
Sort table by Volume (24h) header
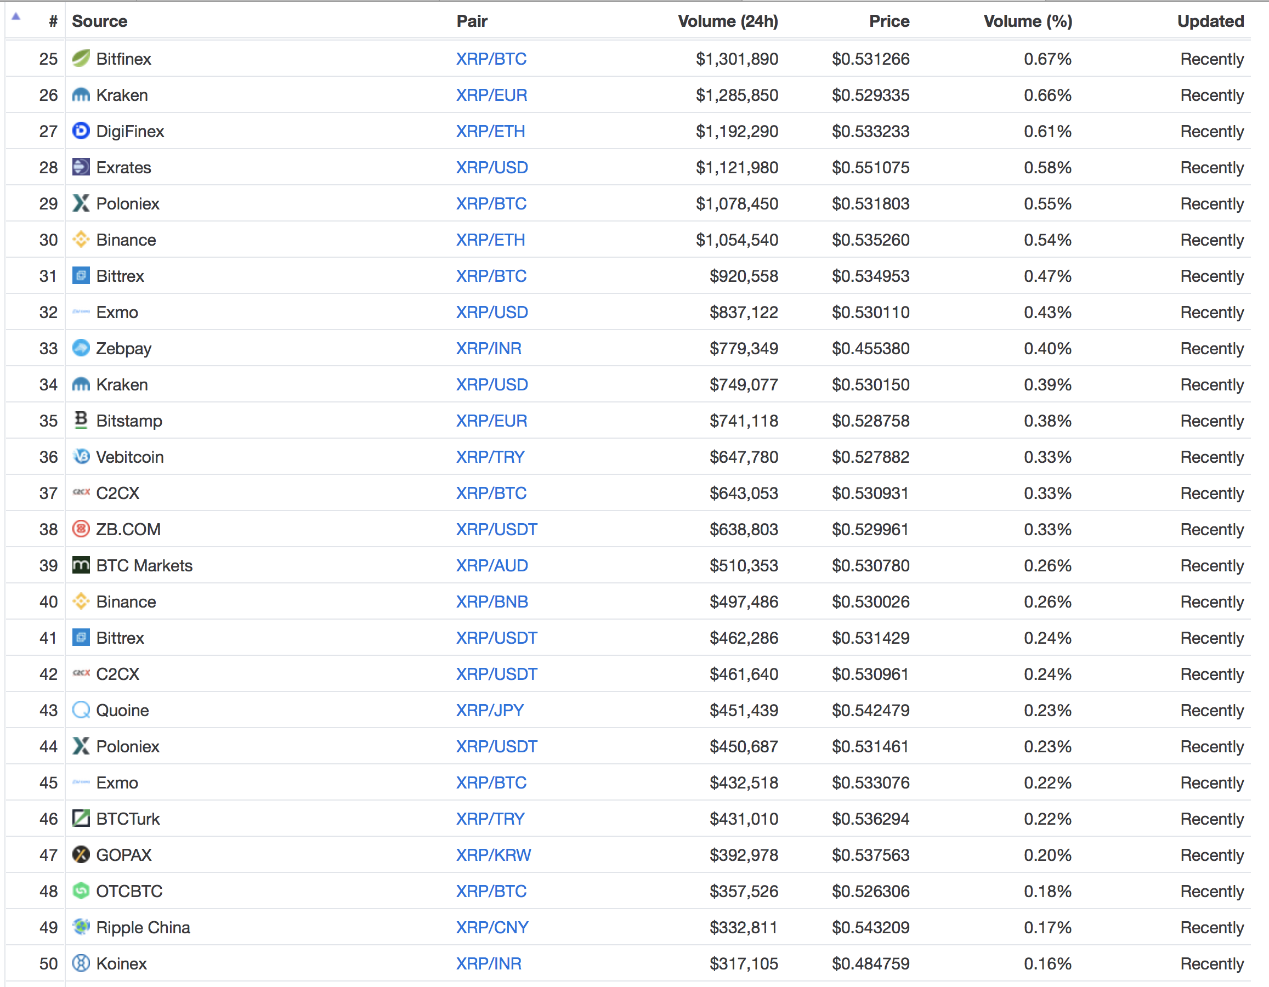728,21
